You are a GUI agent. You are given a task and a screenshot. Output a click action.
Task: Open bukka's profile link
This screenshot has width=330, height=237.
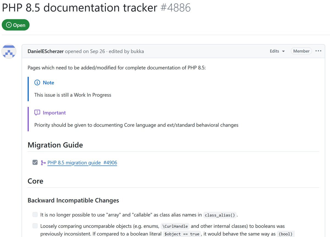[137, 51]
